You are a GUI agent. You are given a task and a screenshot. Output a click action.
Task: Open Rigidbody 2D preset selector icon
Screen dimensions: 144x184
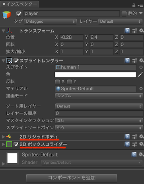(x=134, y=137)
